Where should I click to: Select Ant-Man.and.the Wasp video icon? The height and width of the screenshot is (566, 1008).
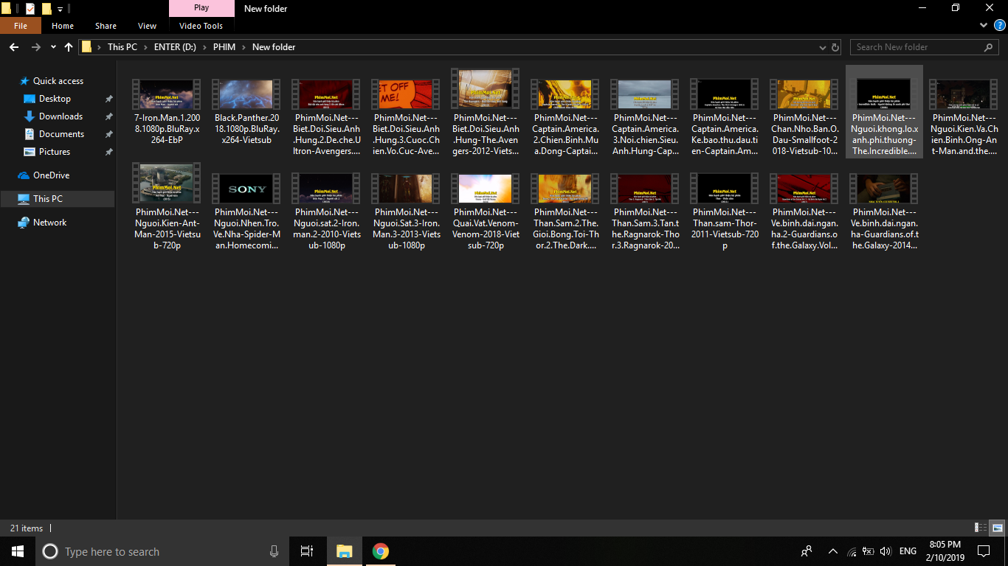pyautogui.click(x=964, y=94)
